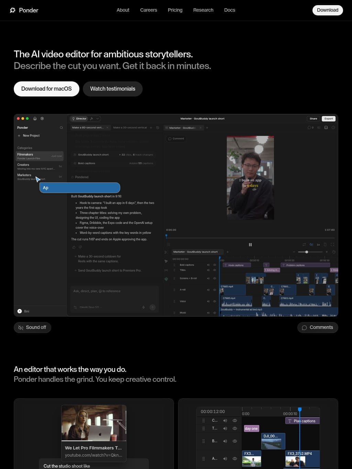Select the scissors cut tool in the timeline

pyautogui.click(x=166, y=252)
